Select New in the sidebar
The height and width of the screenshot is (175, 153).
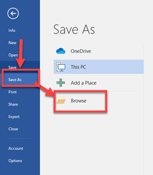(x=12, y=43)
